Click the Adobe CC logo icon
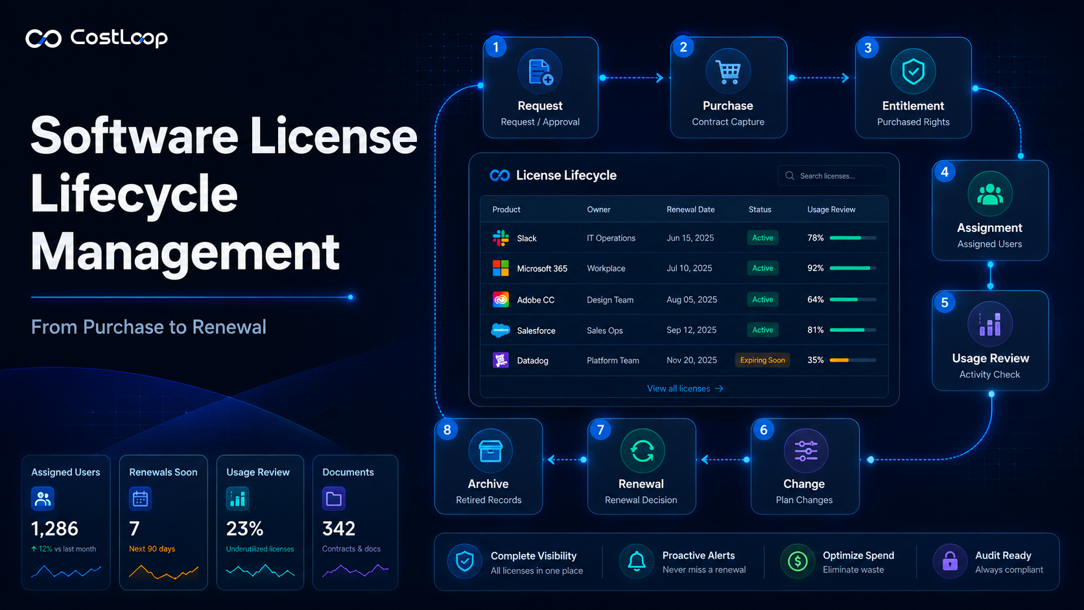 [x=501, y=299]
